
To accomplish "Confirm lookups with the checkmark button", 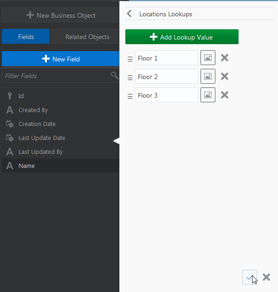I will [250, 277].
